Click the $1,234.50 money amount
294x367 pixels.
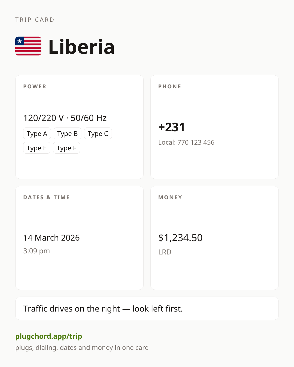click(x=180, y=238)
